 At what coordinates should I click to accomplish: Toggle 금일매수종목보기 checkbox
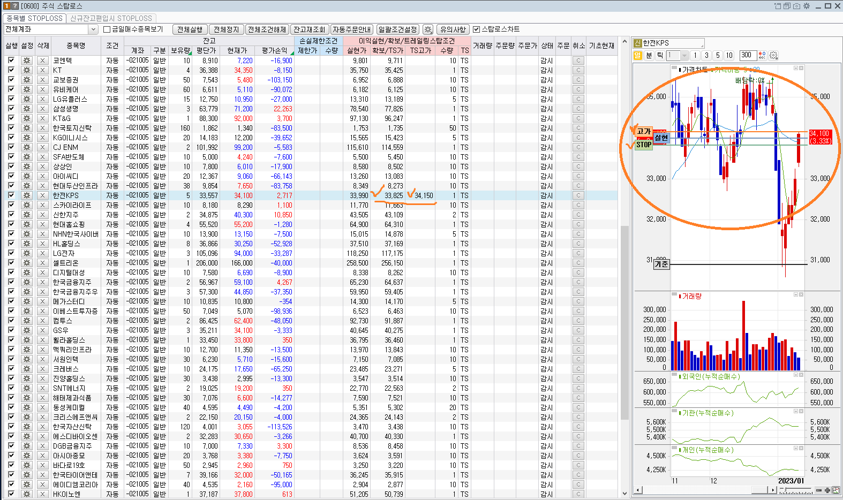107,29
